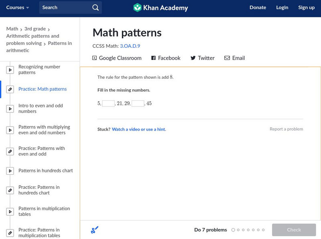Click the first missing number box
This screenshot has width=321, height=239.
[x=108, y=104]
